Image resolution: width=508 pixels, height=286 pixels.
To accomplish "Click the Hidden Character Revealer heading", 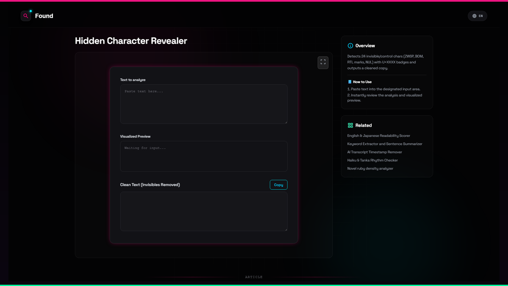I will (131, 41).
